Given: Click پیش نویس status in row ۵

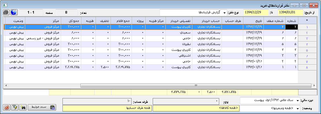Looking at the screenshot, I should tap(15, 50).
